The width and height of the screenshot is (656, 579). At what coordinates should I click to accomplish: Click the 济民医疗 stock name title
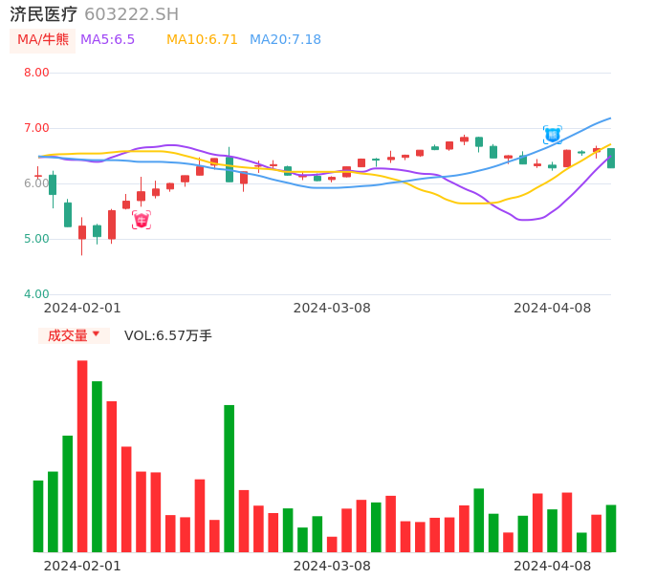click(44, 14)
